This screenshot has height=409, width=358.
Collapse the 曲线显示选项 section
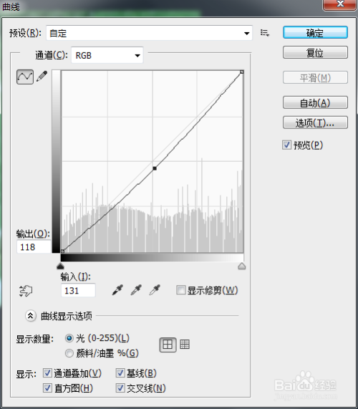[x=31, y=316]
